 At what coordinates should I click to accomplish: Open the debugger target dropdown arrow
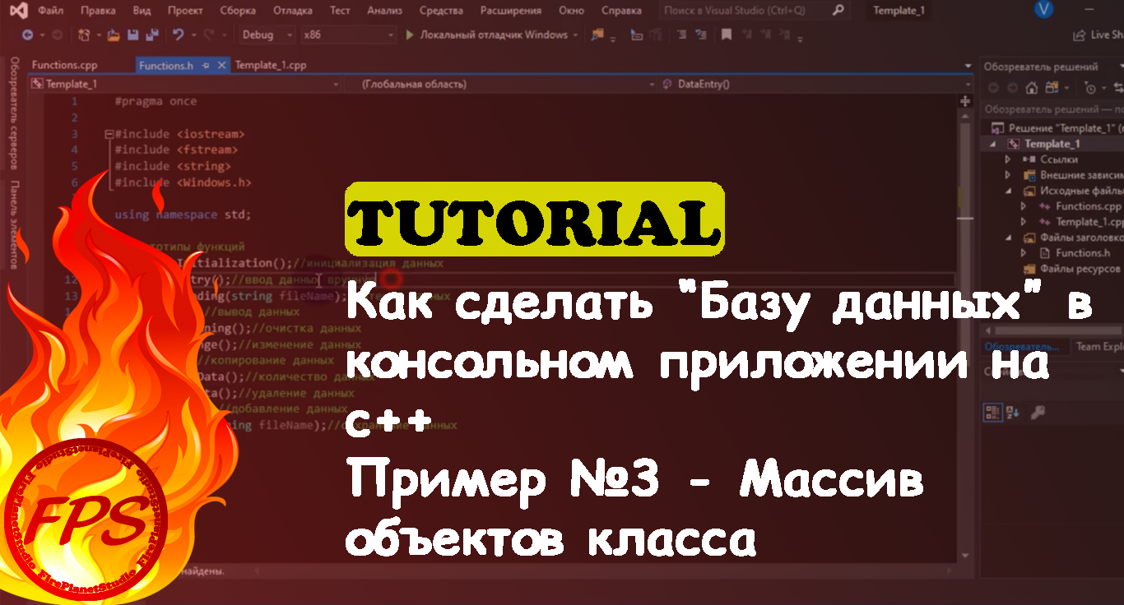click(x=574, y=35)
